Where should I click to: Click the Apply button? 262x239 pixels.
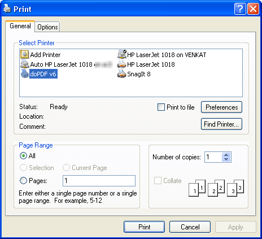(235, 227)
